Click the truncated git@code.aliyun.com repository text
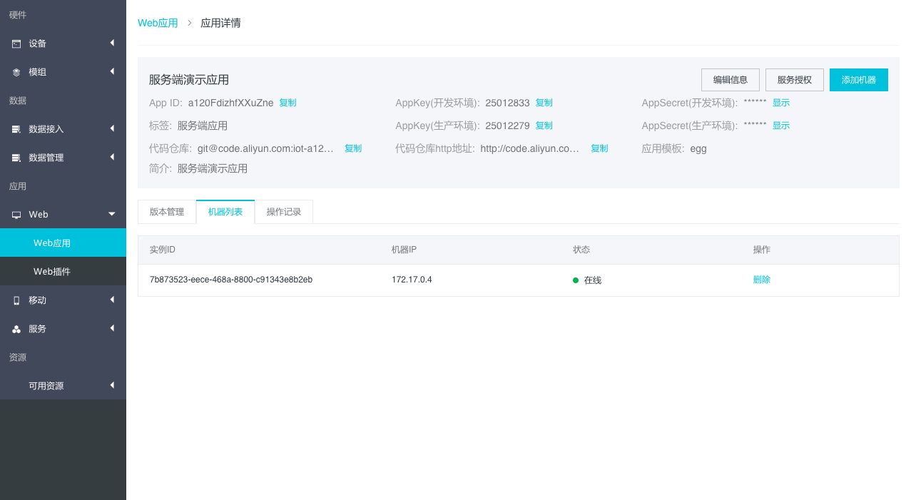The width and height of the screenshot is (911, 500). 265,148
